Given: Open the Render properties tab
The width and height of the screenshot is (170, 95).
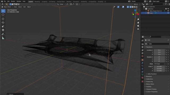Looking at the screenshot, I should coord(142,44).
